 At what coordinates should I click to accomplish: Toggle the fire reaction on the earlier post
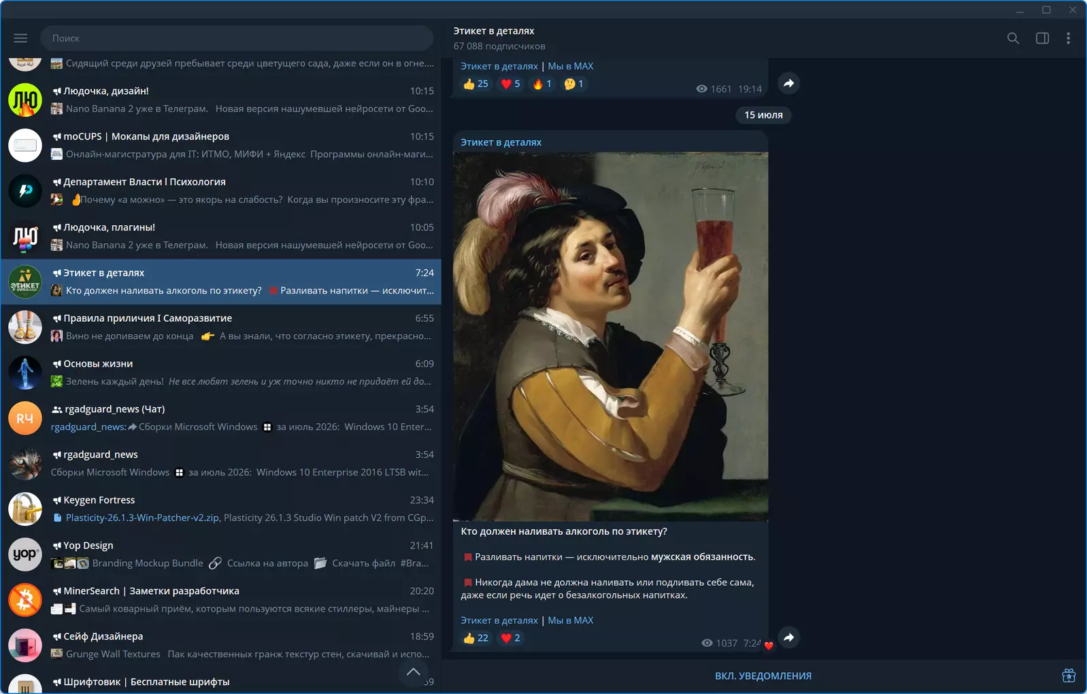(542, 84)
